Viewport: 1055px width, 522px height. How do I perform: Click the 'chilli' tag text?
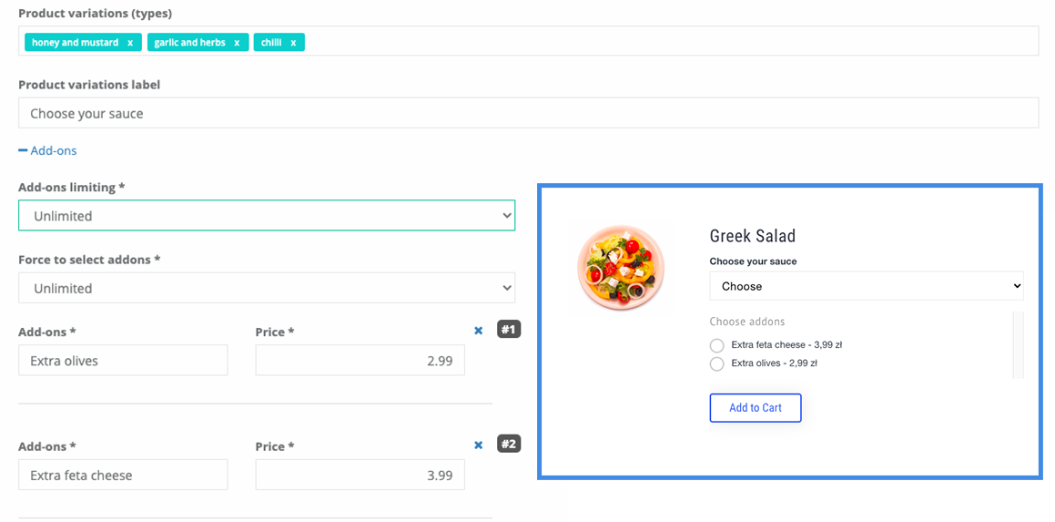[271, 43]
